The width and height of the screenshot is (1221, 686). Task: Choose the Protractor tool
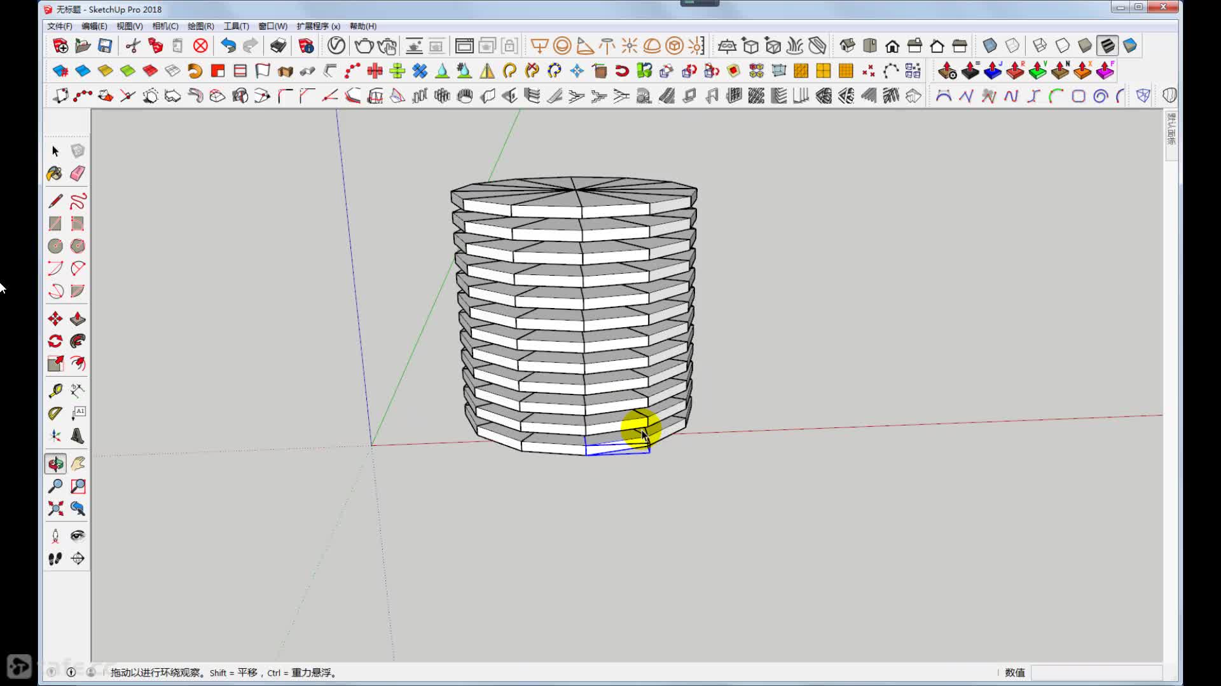pyautogui.click(x=55, y=414)
